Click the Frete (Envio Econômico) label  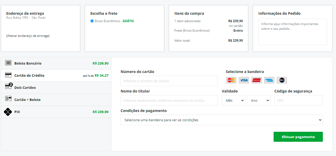(x=192, y=31)
